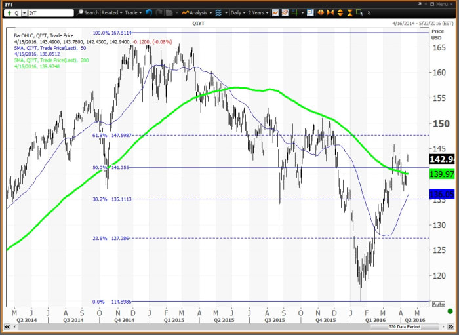Click the grey Redo arrow

(159, 13)
